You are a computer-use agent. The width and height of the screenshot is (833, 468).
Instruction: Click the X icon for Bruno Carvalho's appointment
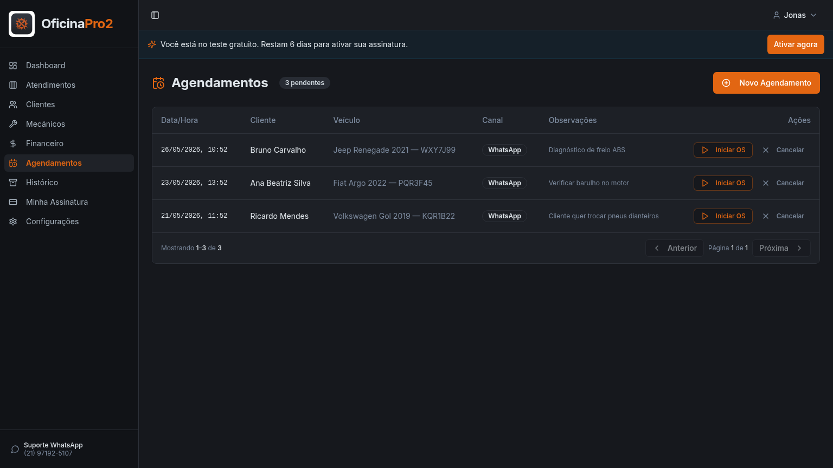[x=766, y=150]
